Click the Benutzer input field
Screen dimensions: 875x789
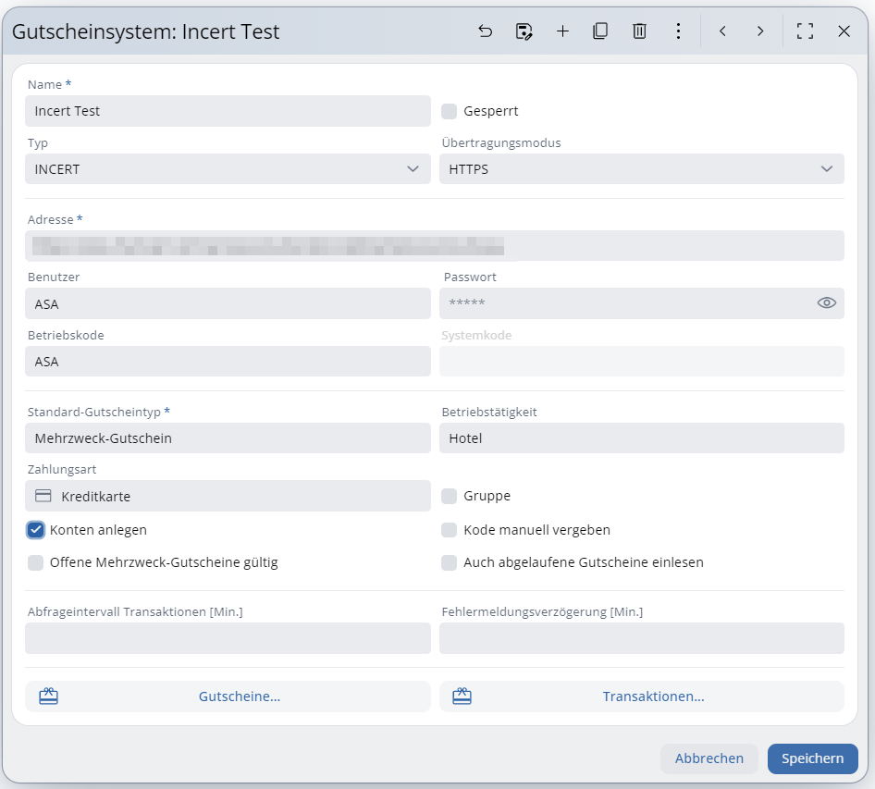point(228,303)
